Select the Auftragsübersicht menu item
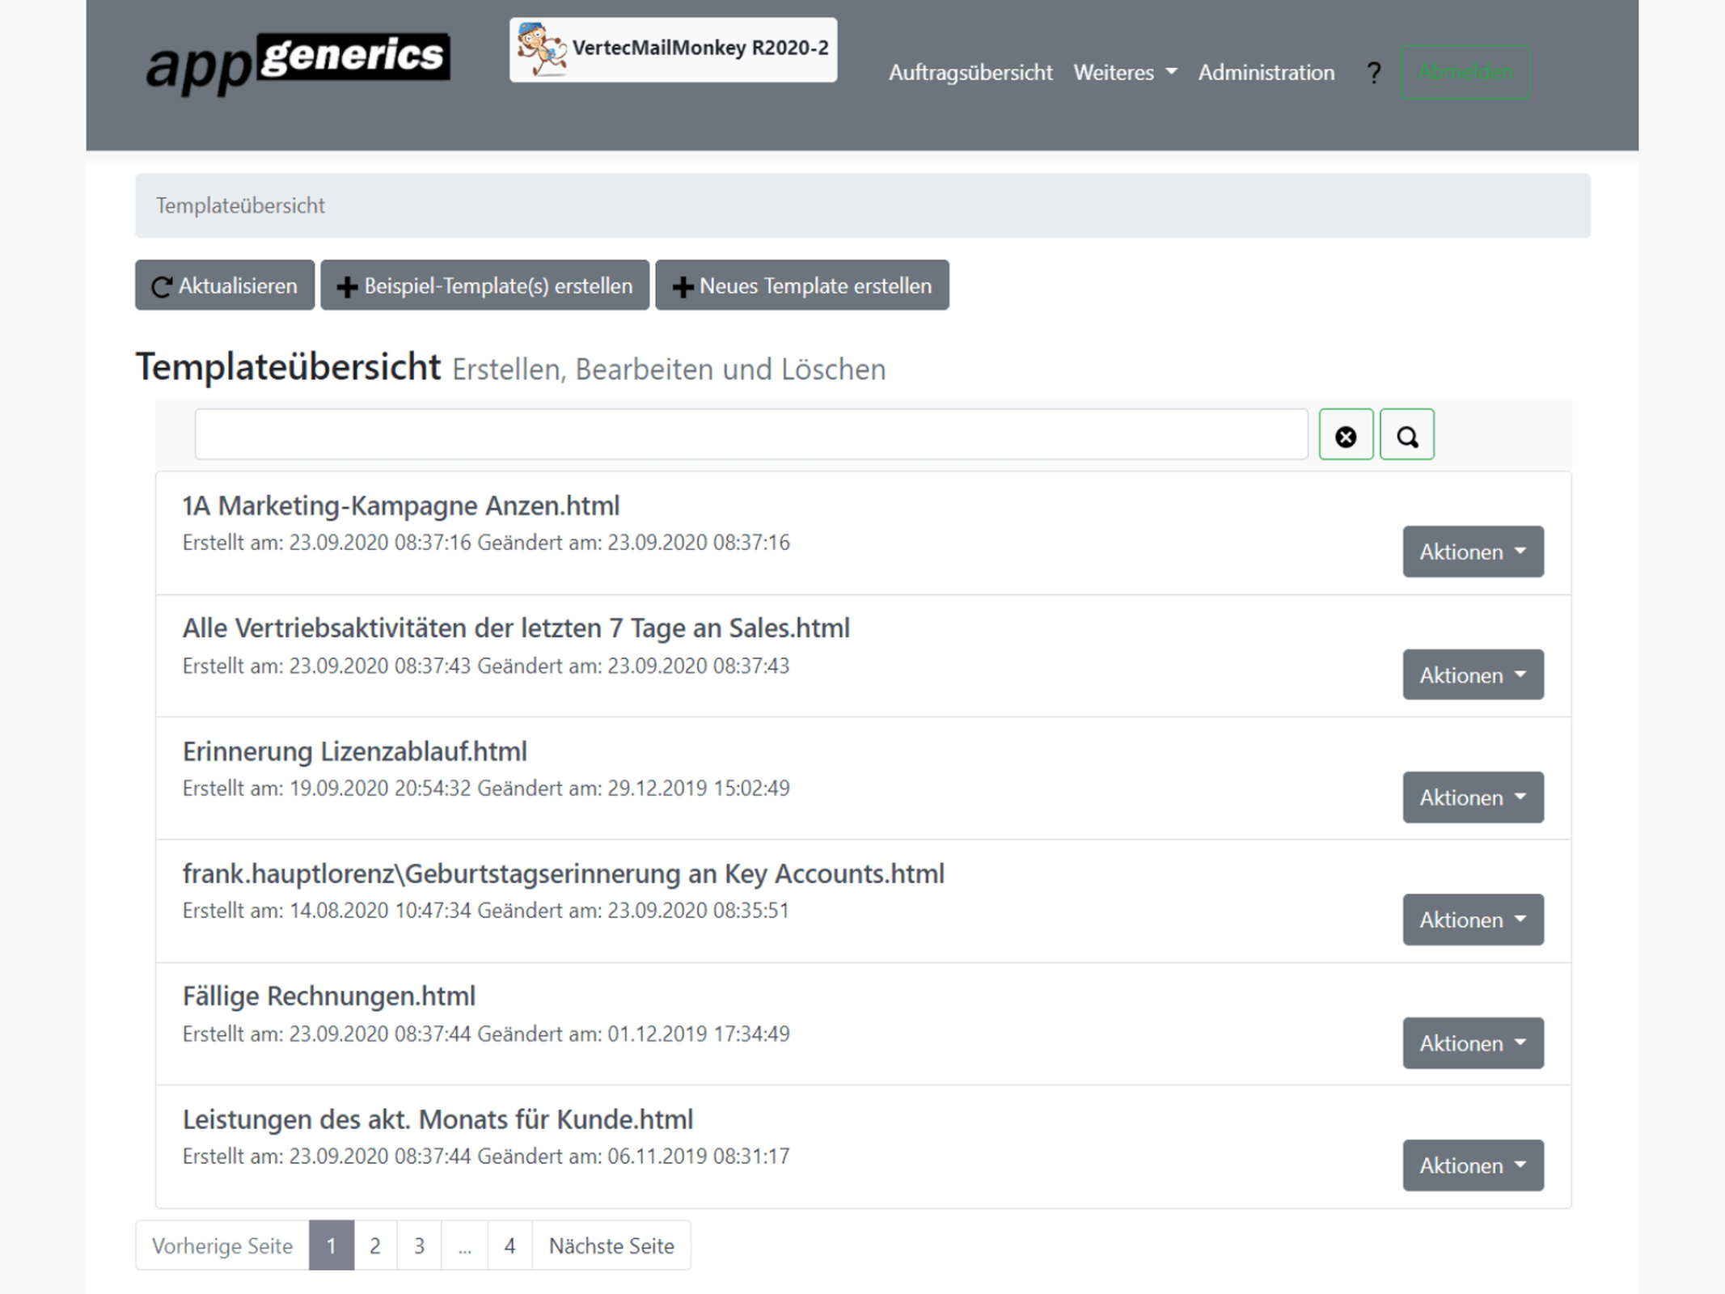This screenshot has width=1725, height=1294. [x=970, y=73]
